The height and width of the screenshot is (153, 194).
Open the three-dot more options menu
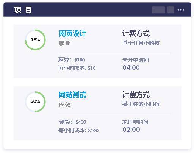(181, 10)
